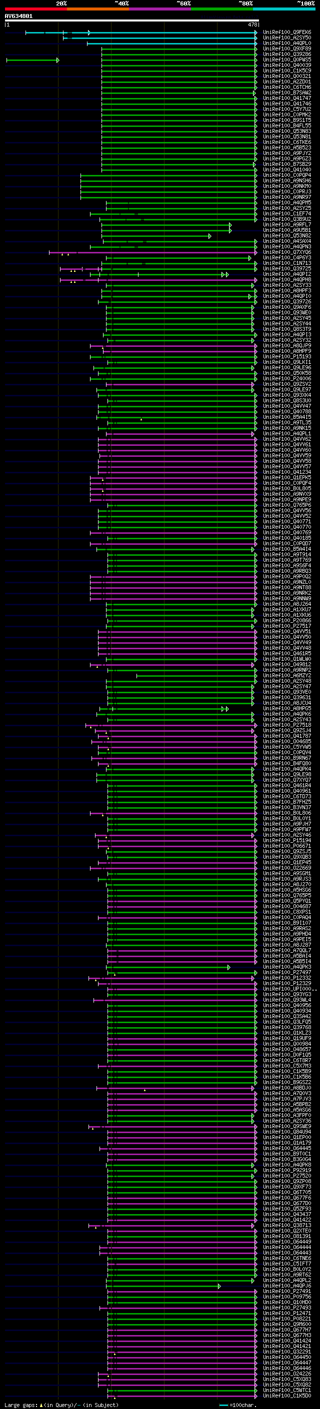Select hit UniRef100_B9S1T5
320x1409 pixels.
(287, 120)
